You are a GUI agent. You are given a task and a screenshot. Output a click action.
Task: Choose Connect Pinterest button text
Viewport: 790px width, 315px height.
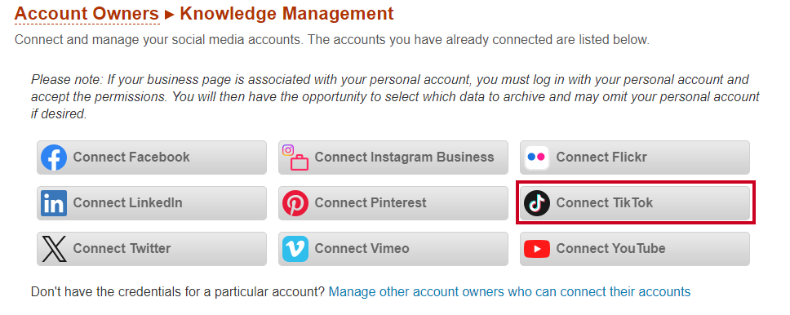point(371,202)
